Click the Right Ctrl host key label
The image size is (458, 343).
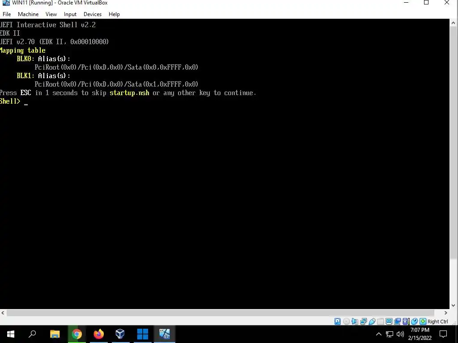437,322
